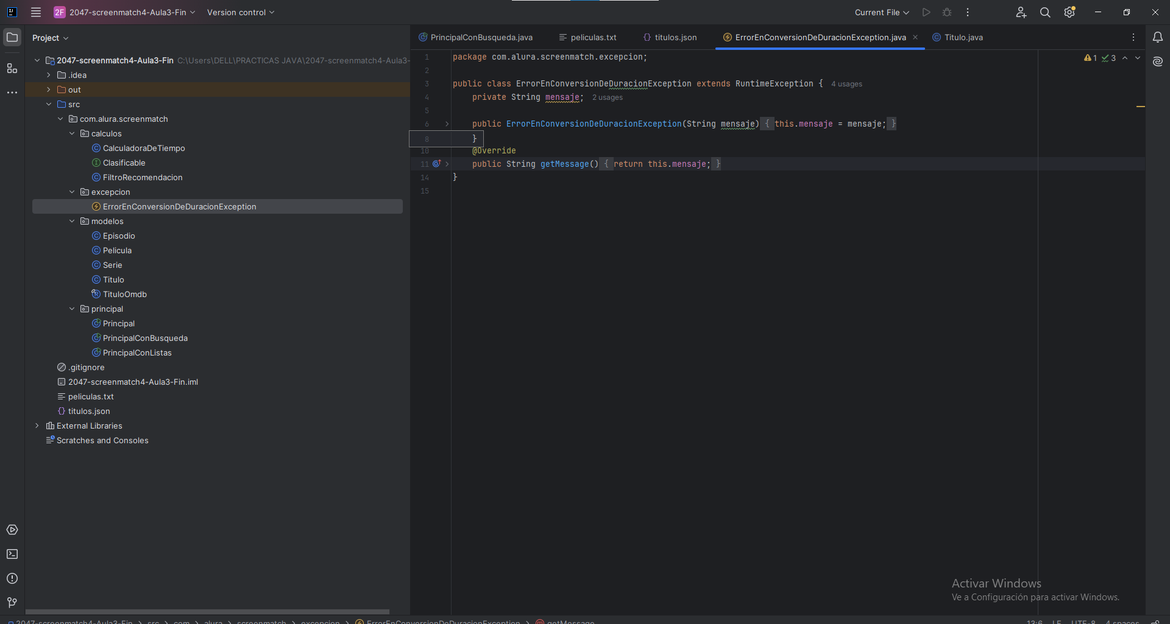This screenshot has height=624, width=1170.
Task: Switch to PrincipalConBusqueda.java tab
Action: (476, 37)
